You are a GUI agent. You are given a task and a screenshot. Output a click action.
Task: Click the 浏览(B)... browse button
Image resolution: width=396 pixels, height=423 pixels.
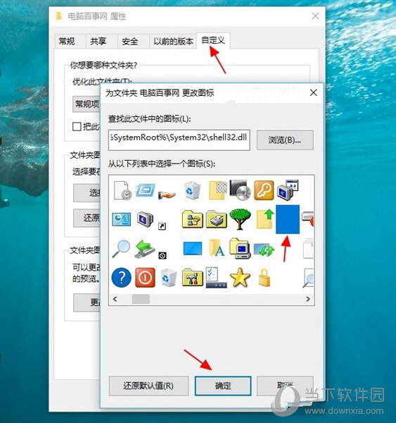[285, 140]
